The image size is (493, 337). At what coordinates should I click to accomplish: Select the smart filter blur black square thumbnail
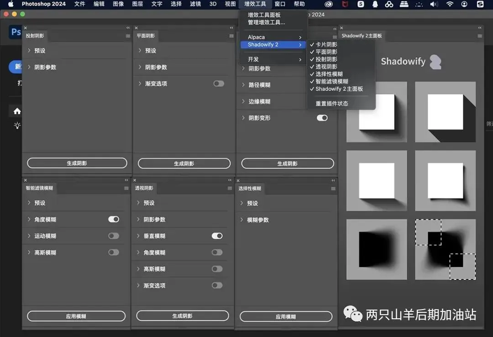click(x=377, y=249)
